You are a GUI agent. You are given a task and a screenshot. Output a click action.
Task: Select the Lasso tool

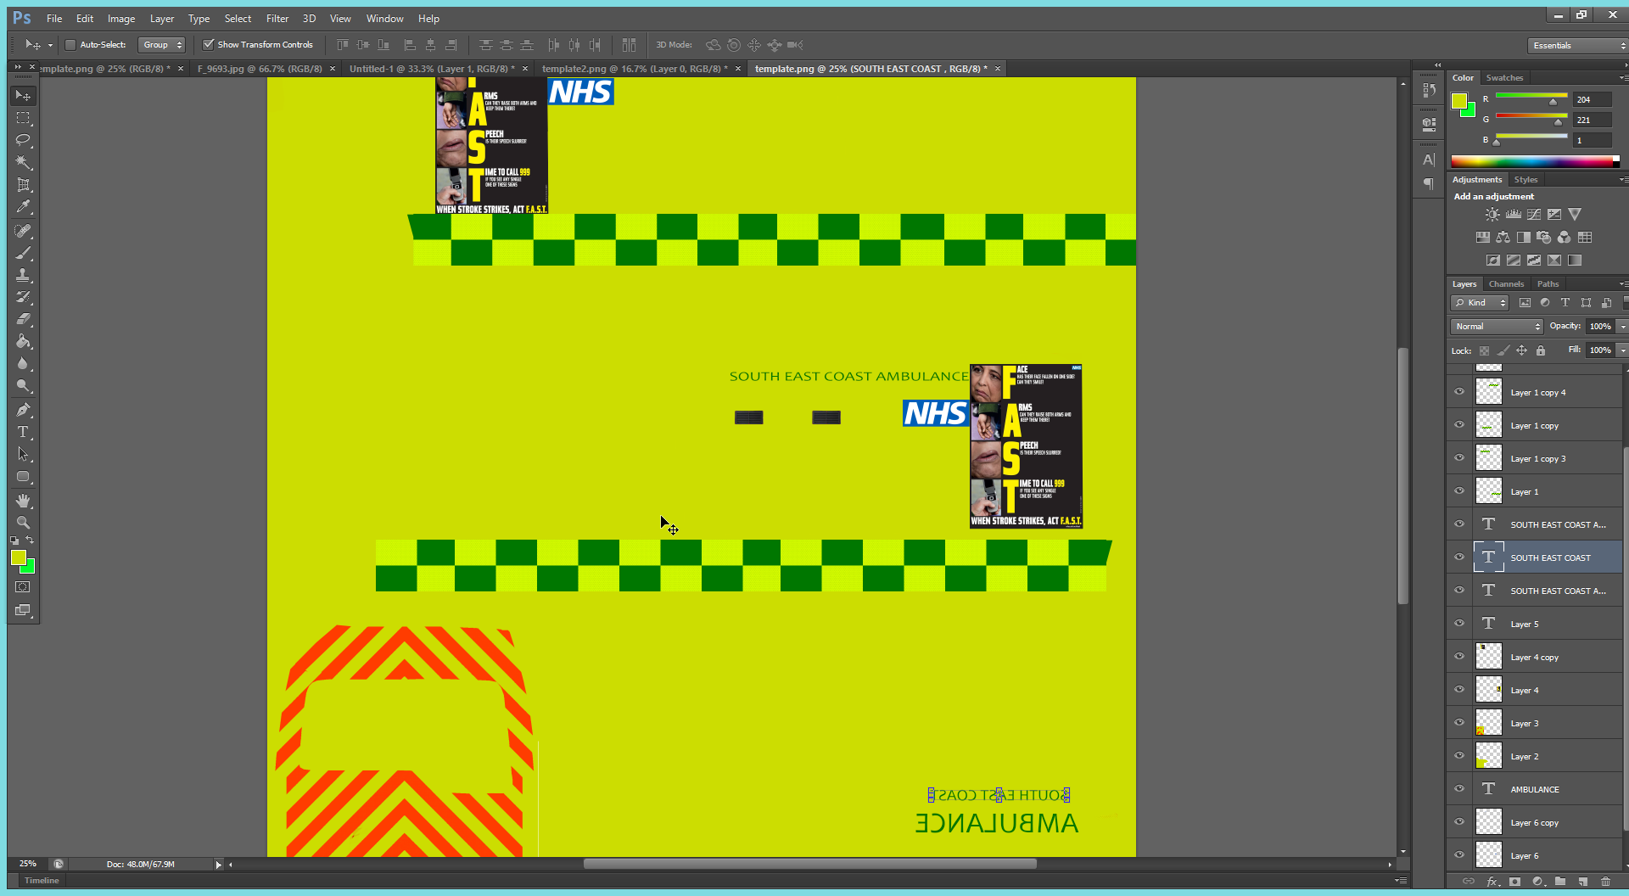click(x=23, y=140)
